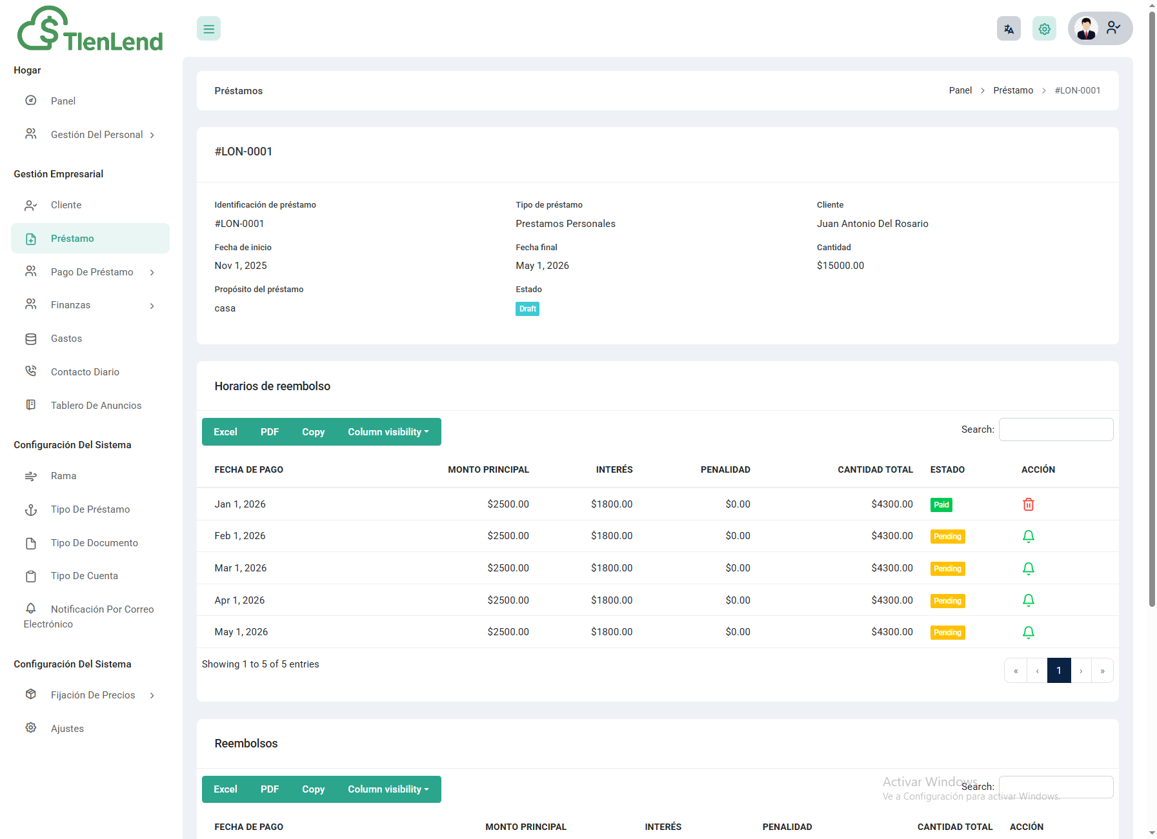The width and height of the screenshot is (1157, 839).
Task: Sort by Fecha de Pago column header
Action: point(249,469)
